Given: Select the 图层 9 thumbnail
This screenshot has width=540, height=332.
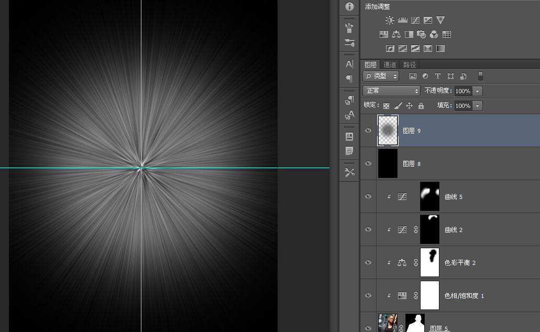Looking at the screenshot, I should coord(388,130).
